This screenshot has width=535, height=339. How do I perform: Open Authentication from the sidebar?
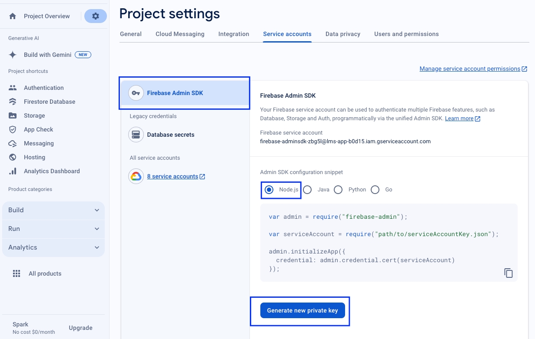43,88
